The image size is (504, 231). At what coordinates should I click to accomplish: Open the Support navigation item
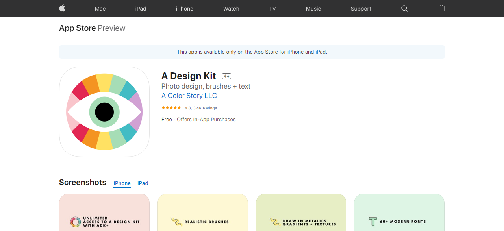[361, 9]
